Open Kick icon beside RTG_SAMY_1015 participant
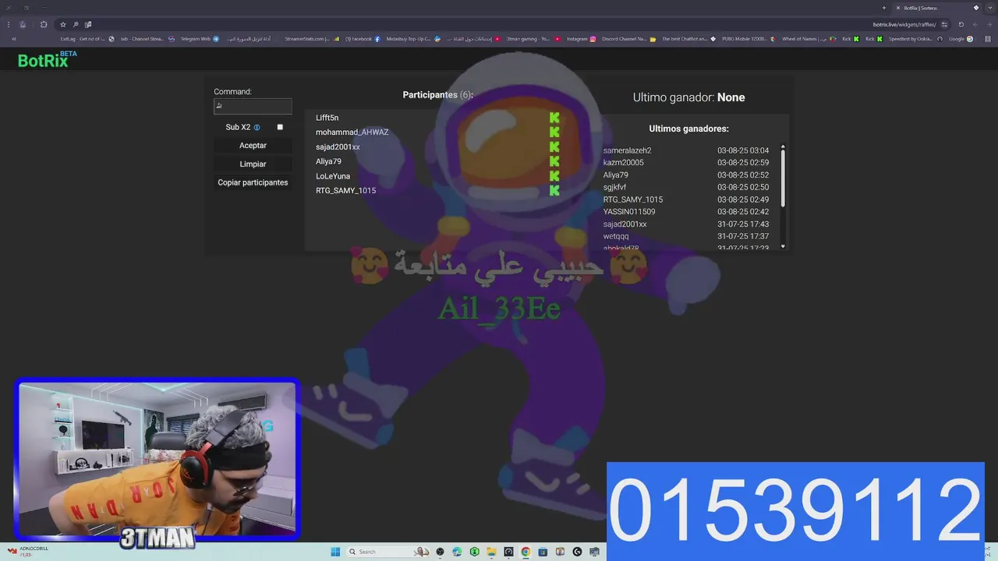This screenshot has width=998, height=561. (x=554, y=190)
